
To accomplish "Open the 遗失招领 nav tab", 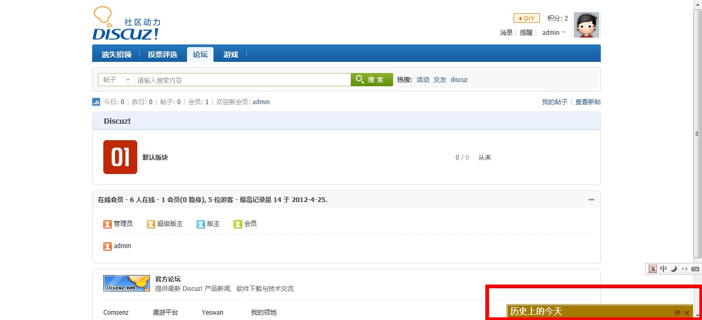I will point(117,54).
